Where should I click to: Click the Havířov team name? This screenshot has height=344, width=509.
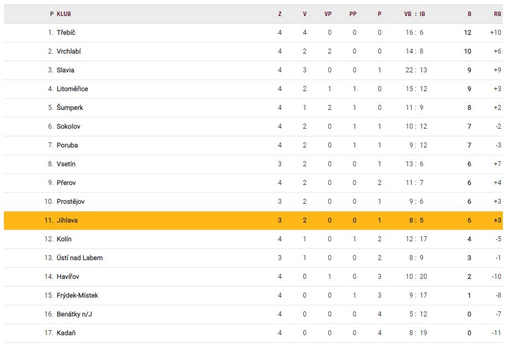click(x=67, y=277)
